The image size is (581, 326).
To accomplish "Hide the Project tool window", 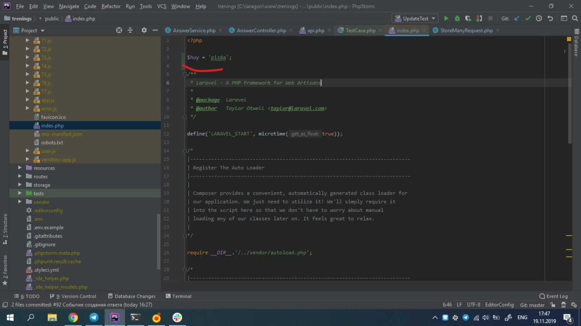I will tap(155, 30).
